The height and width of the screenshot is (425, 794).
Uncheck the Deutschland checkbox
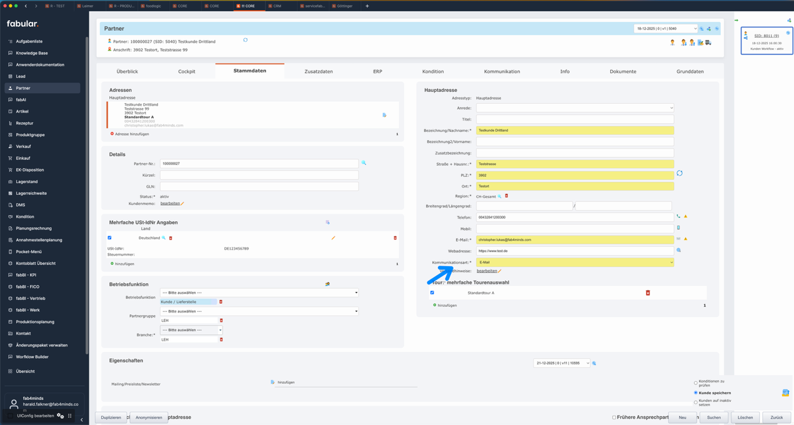(110, 238)
